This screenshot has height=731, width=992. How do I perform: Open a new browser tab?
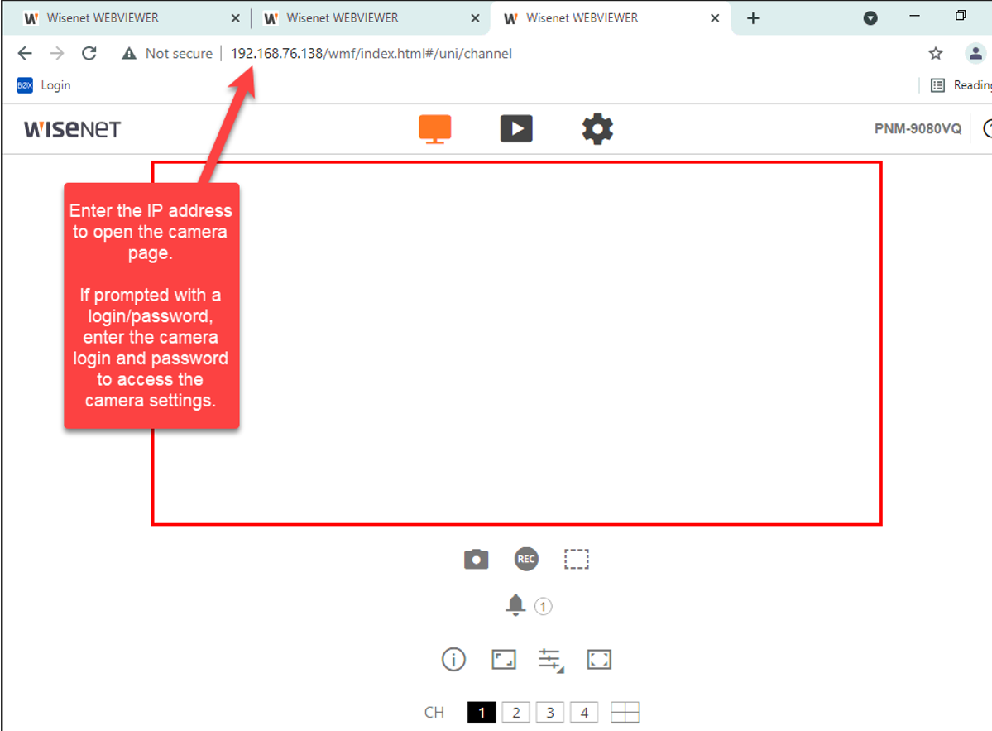tap(753, 18)
